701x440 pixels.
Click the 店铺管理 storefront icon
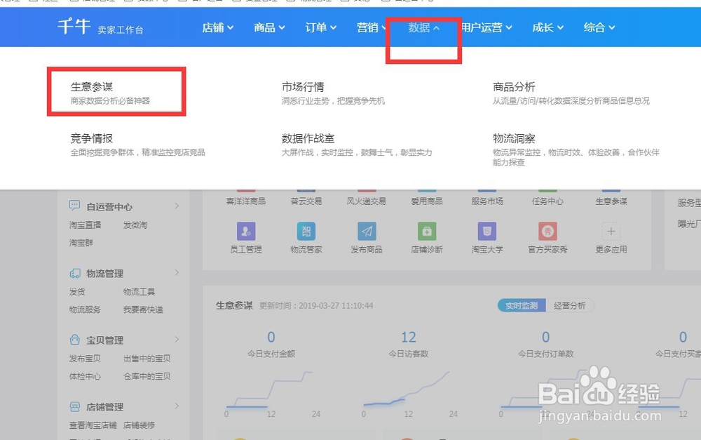click(x=75, y=406)
